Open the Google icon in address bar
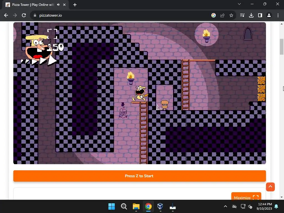This screenshot has height=213, width=284. click(213, 16)
